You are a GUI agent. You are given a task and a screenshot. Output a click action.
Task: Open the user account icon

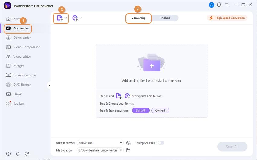click(x=211, y=5)
